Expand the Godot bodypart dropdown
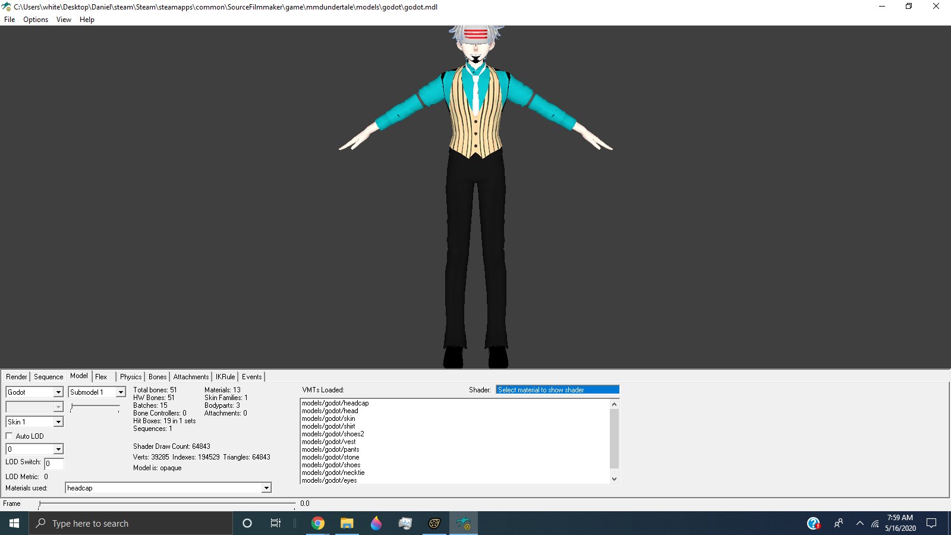Viewport: 951px width, 535px height. pos(58,392)
